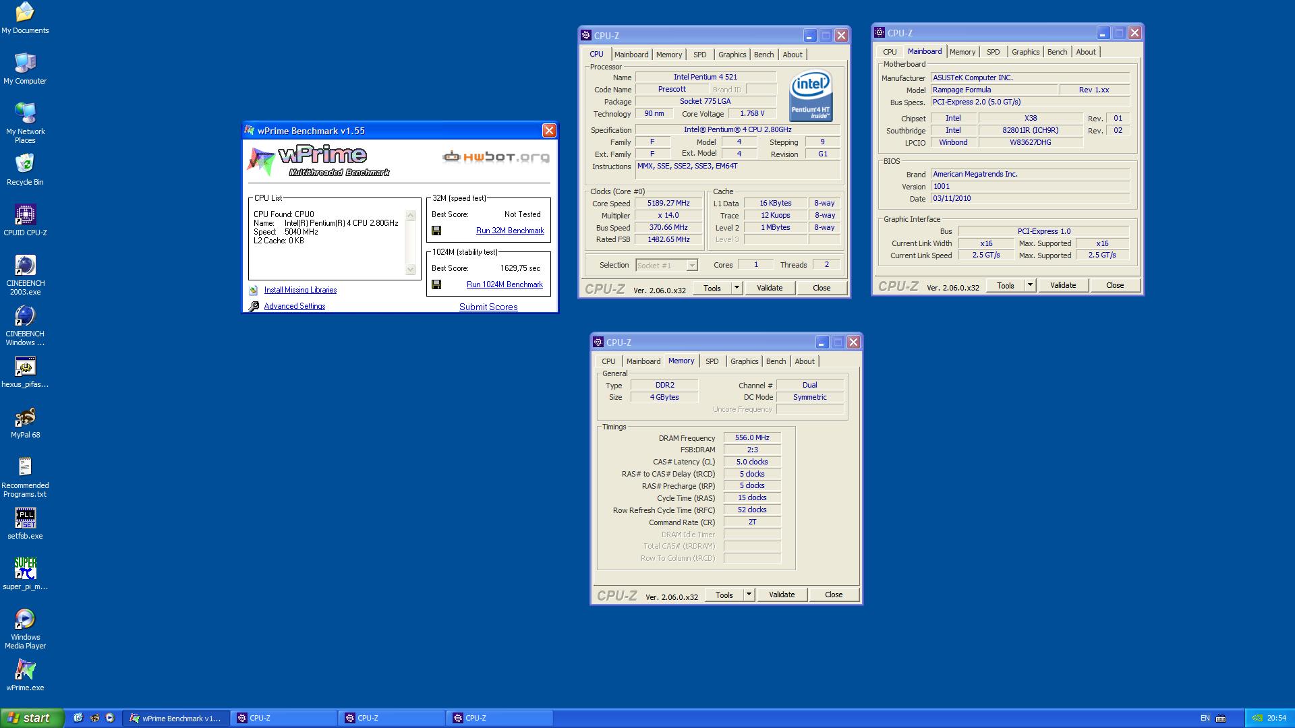Viewport: 1295px width, 728px height.
Task: Click the Advanced Settings wrench icon
Action: 254,307
